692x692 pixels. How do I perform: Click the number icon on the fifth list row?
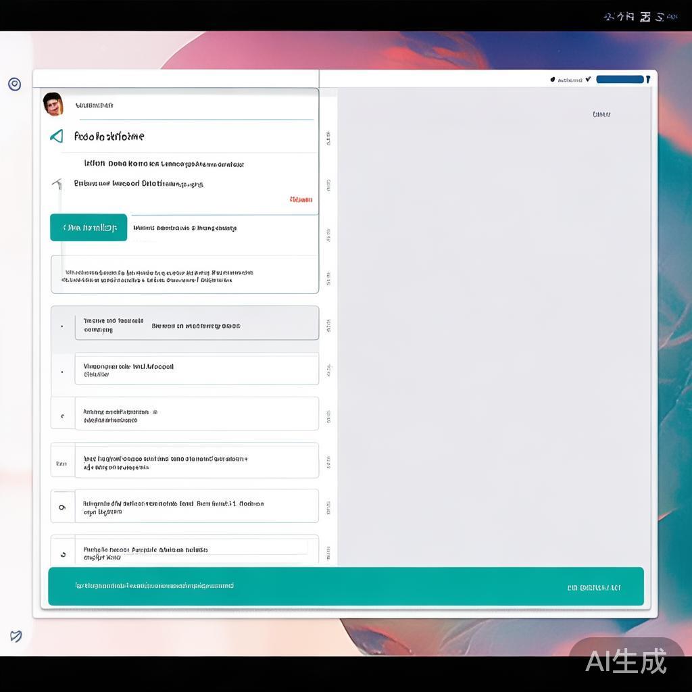coord(62,507)
